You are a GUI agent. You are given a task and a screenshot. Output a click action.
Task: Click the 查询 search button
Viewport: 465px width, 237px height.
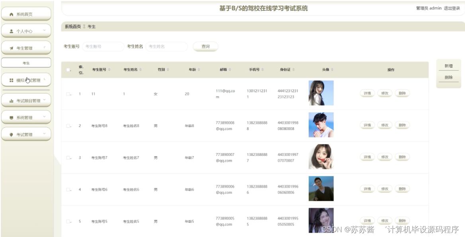(205, 46)
